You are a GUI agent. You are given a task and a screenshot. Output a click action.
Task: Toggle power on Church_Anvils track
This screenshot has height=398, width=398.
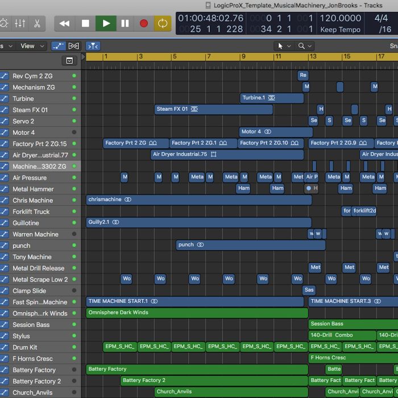(x=74, y=392)
